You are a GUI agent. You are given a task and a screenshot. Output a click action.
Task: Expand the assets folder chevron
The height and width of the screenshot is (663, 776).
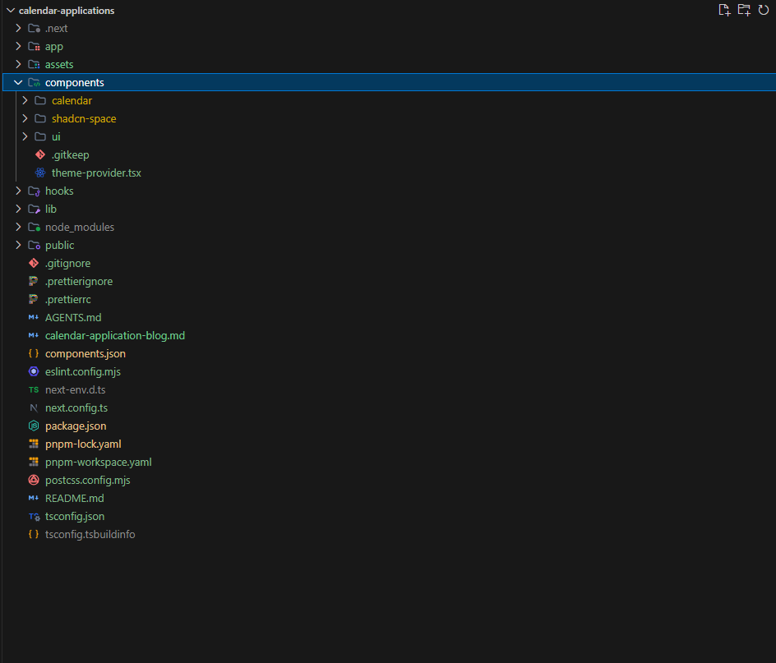pyautogui.click(x=18, y=64)
